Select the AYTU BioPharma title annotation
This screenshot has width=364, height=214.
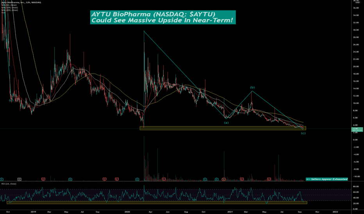point(163,18)
